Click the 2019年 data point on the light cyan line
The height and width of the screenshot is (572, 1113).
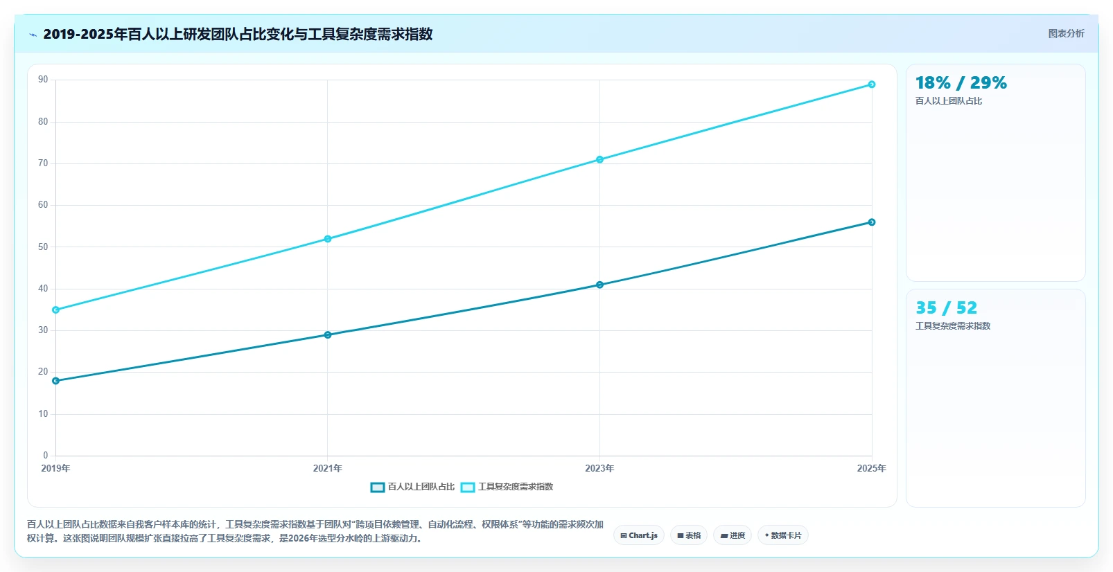pos(56,310)
